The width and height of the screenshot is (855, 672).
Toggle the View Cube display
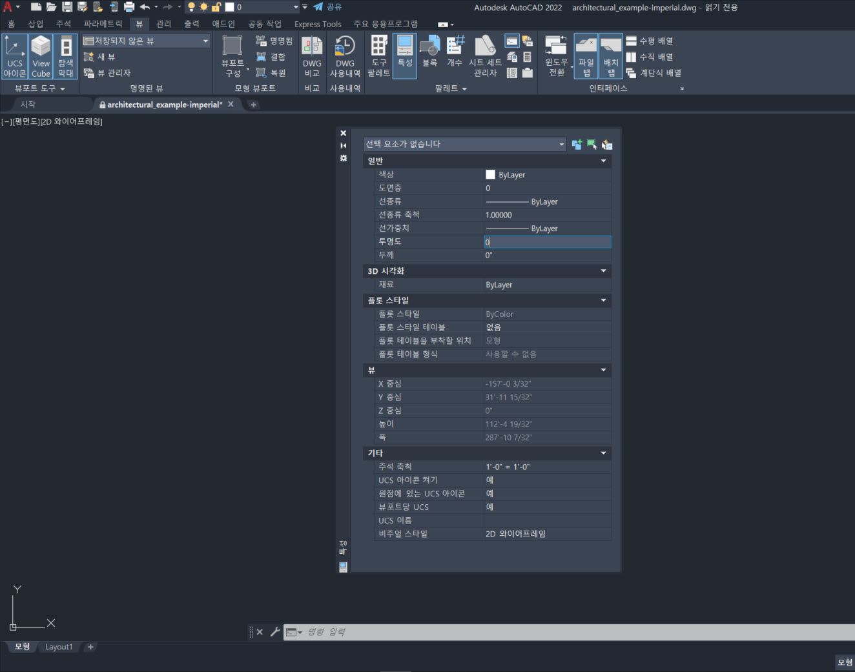point(41,56)
